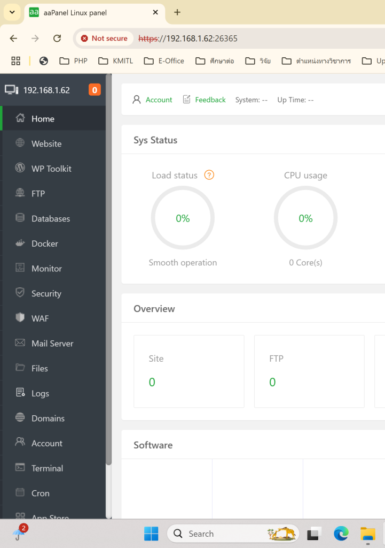Click the Monitor chart icon
The height and width of the screenshot is (548, 385).
coord(20,268)
